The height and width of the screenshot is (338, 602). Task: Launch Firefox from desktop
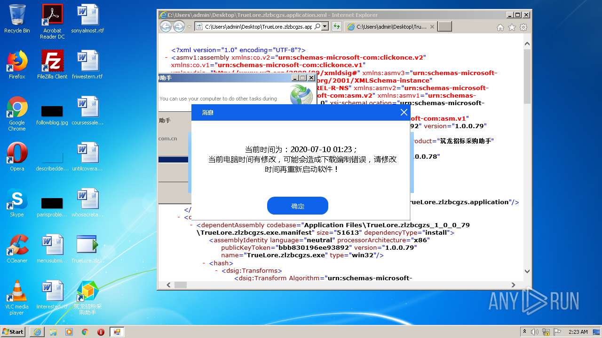click(17, 65)
